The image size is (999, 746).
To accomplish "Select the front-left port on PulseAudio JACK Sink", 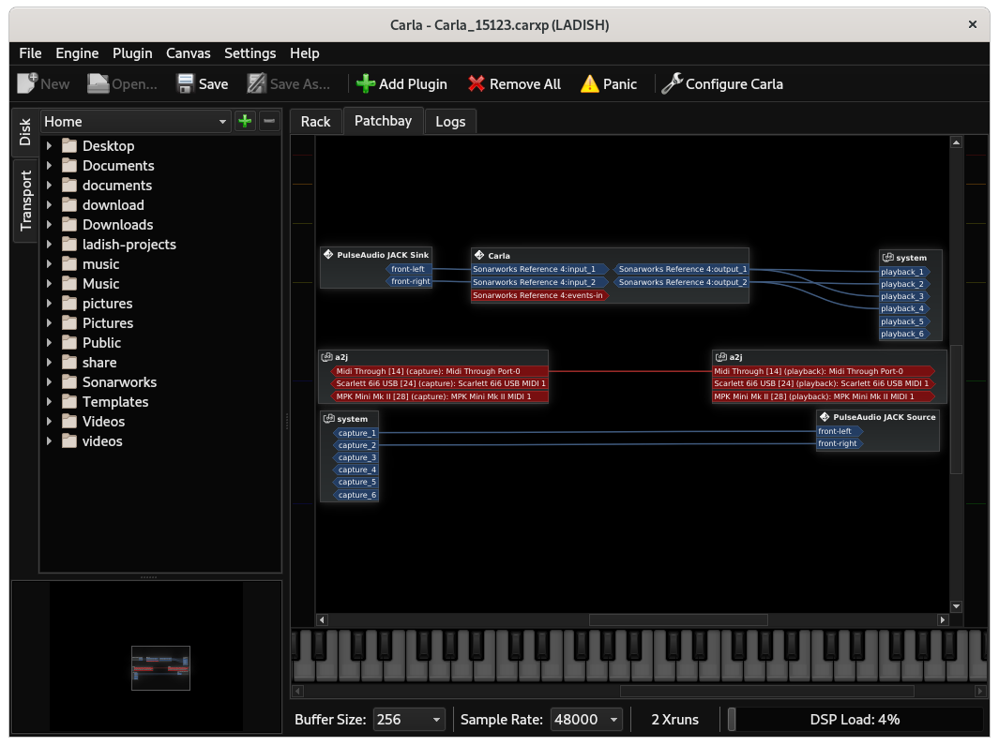I will (x=408, y=269).
